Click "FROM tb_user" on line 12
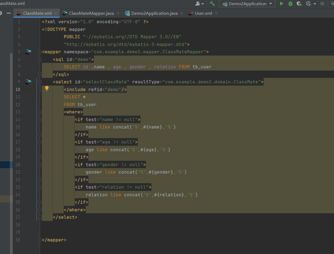334x254 pixels. pyautogui.click(x=80, y=104)
